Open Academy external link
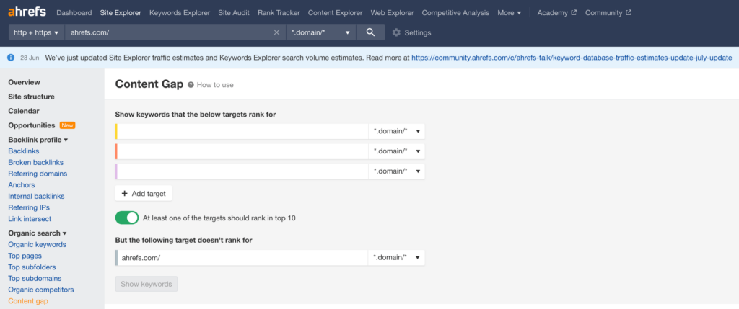Viewport: 739px width, 309px height. 556,13
